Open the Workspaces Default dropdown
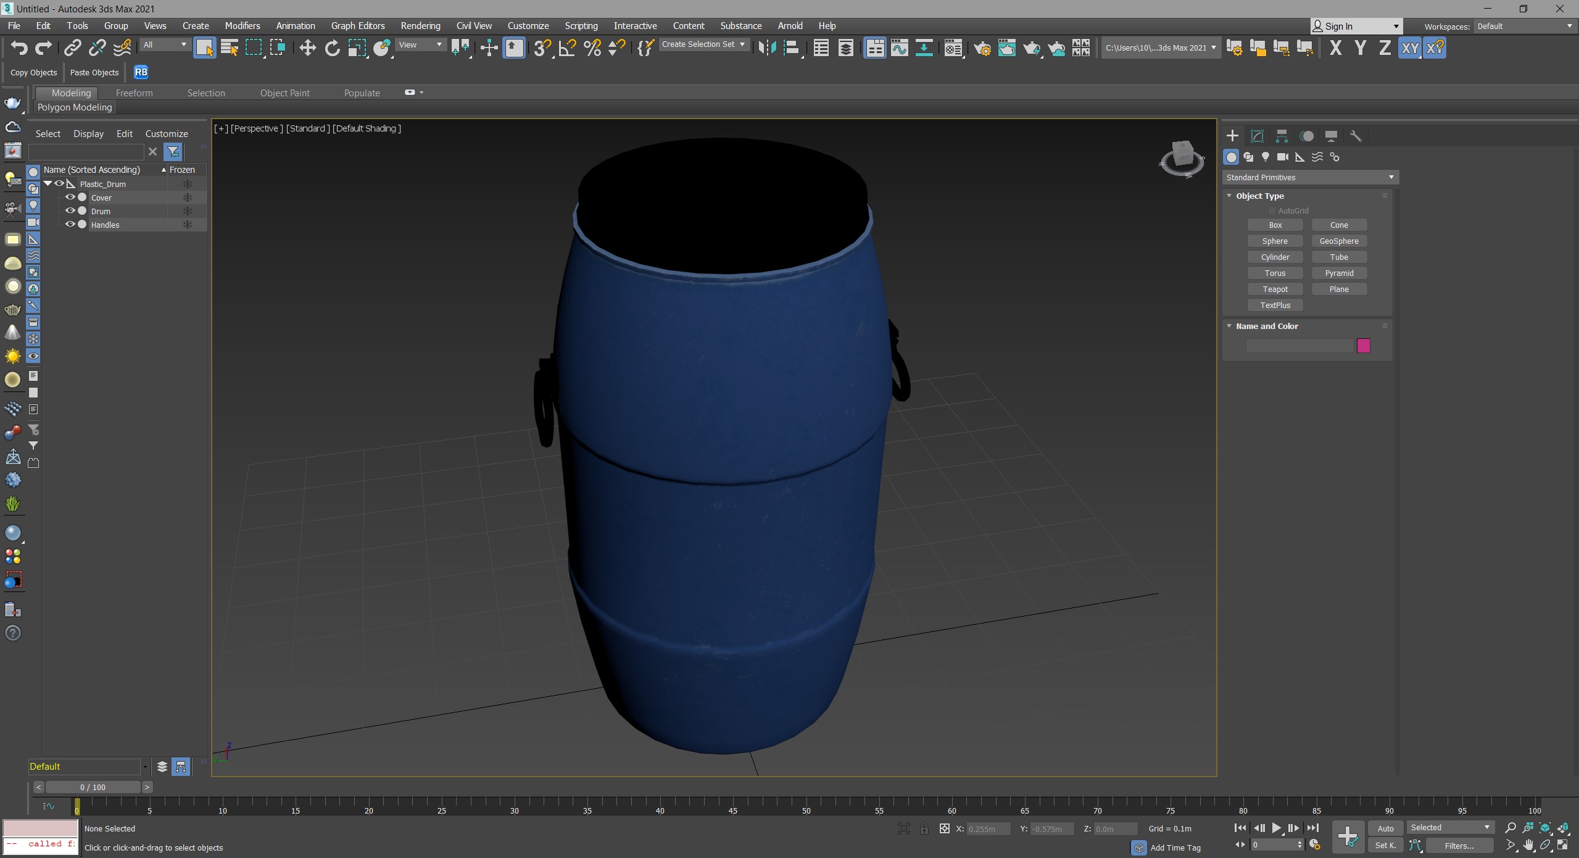 (x=1524, y=27)
